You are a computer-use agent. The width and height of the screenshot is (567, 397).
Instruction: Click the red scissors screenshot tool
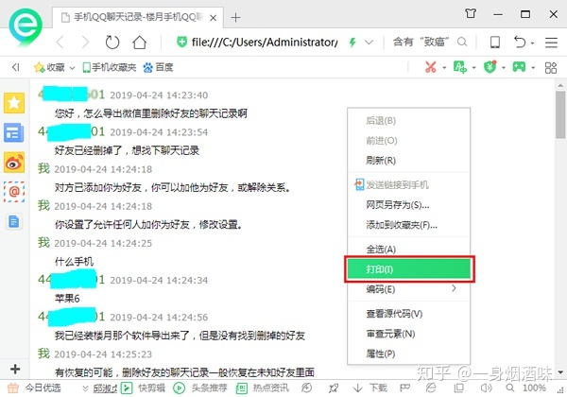(x=430, y=67)
